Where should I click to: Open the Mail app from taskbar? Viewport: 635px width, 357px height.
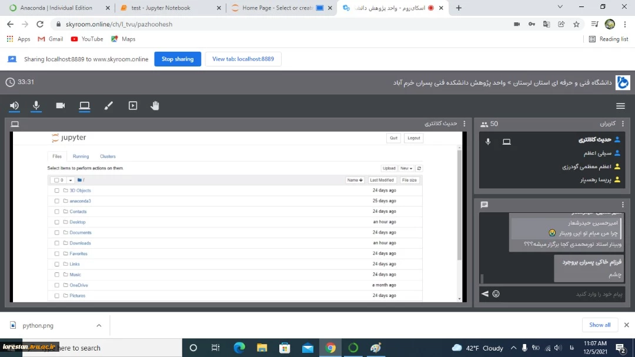[x=308, y=348]
